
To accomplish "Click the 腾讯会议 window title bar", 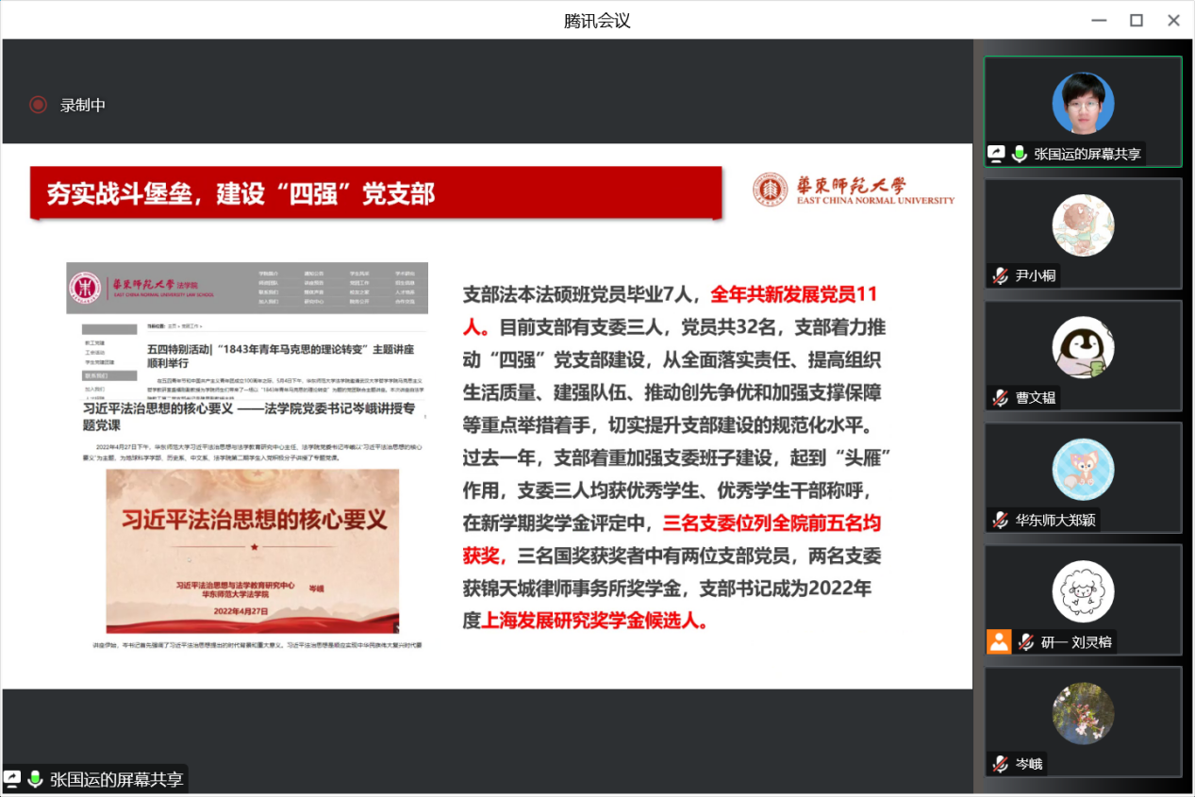I will coord(596,20).
